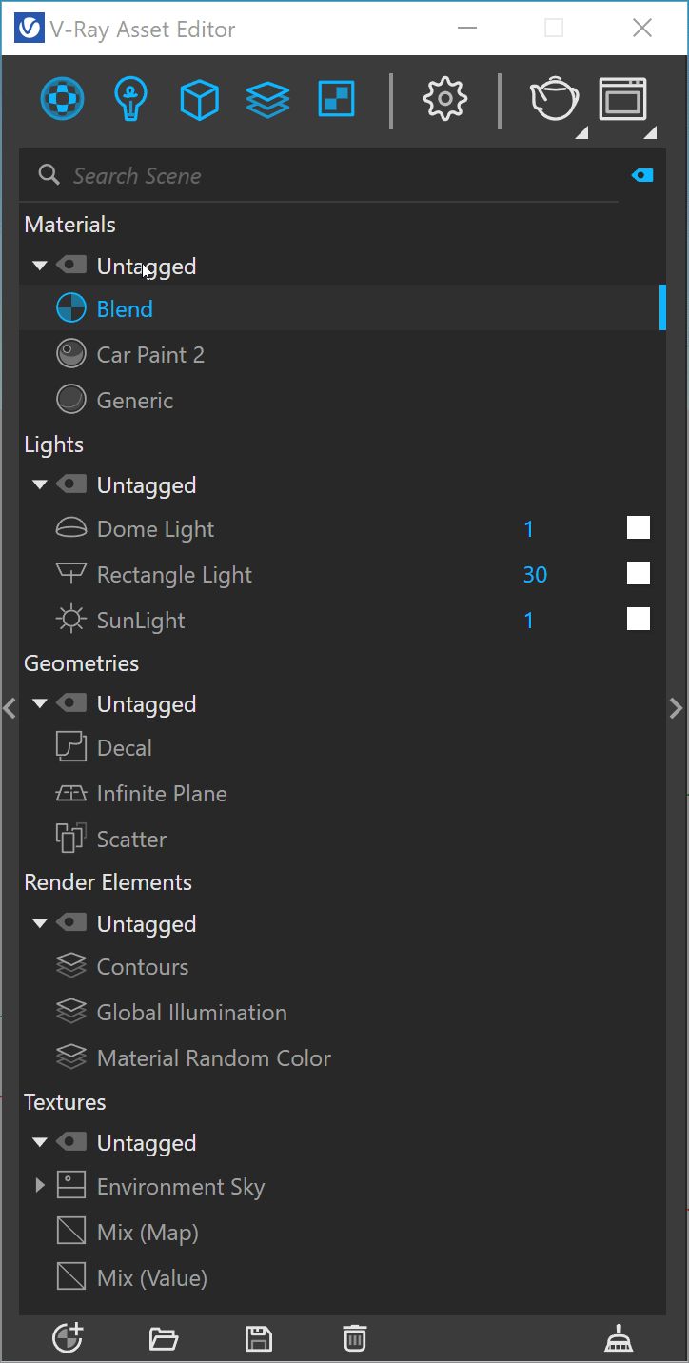This screenshot has width=689, height=1363.
Task: Switch to the Lights category icon
Action: click(x=129, y=98)
